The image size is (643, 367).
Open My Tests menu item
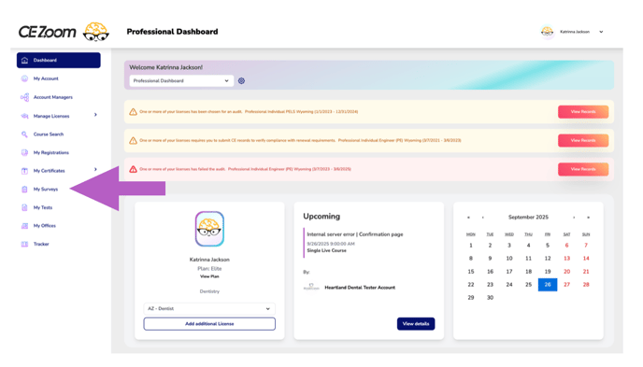tap(43, 207)
